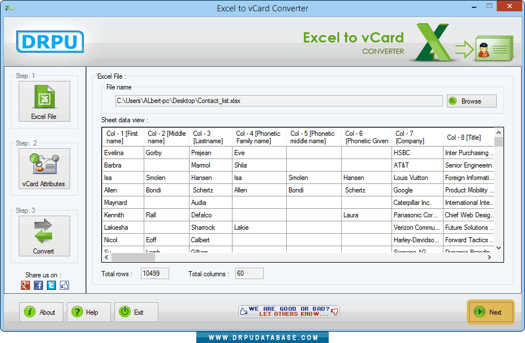525x343 pixels.
Task: Select the Barbra cell
Action: coord(123,165)
